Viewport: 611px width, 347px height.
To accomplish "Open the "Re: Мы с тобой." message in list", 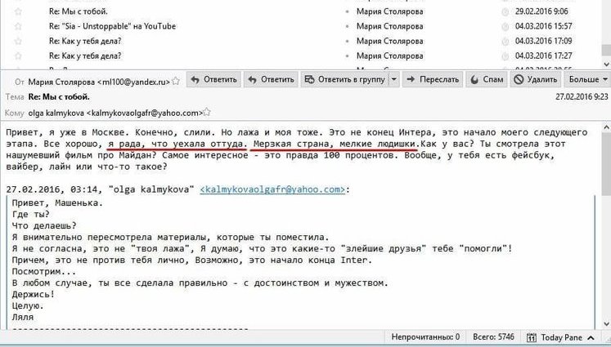I will click(79, 11).
